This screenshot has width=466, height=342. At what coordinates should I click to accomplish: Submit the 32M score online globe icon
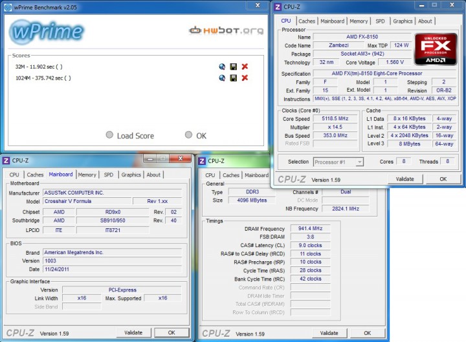(x=222, y=67)
